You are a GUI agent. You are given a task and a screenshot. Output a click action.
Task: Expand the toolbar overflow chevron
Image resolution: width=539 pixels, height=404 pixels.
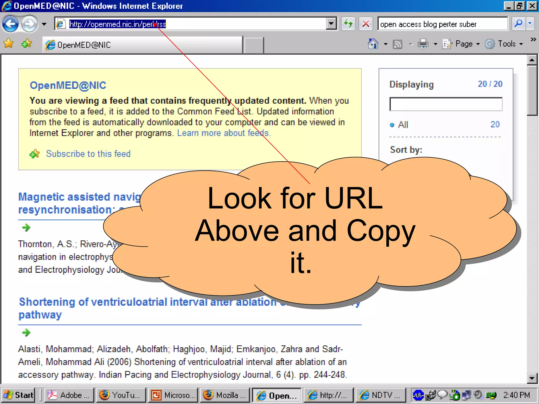pos(533,39)
